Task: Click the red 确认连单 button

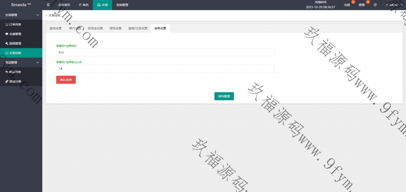Action: (x=66, y=80)
